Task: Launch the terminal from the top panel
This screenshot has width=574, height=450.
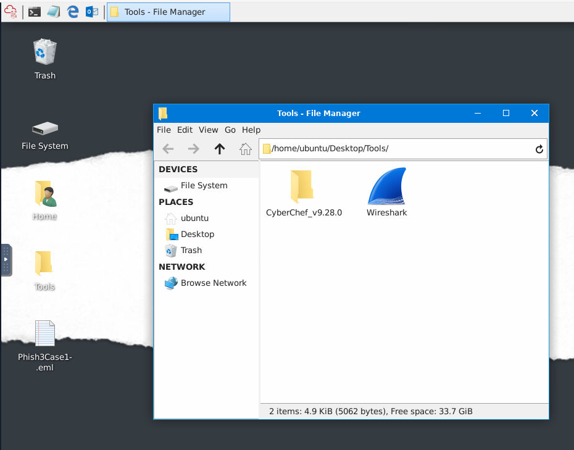Action: click(35, 12)
